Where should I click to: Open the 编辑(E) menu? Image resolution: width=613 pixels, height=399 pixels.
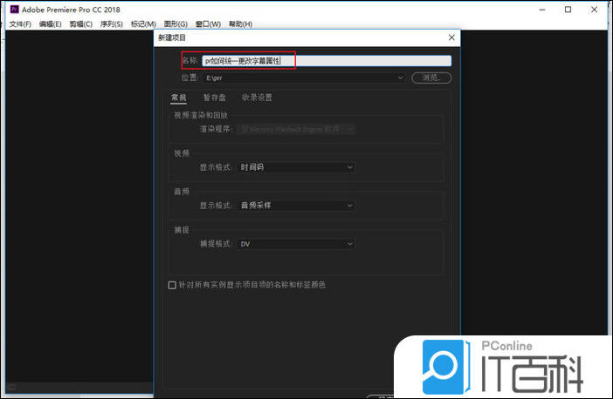[51, 24]
